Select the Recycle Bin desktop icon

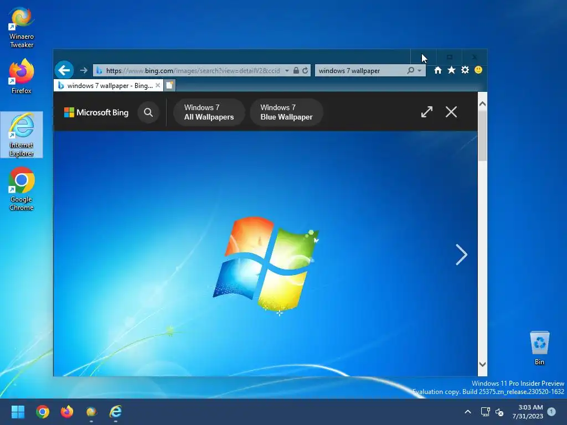(539, 348)
